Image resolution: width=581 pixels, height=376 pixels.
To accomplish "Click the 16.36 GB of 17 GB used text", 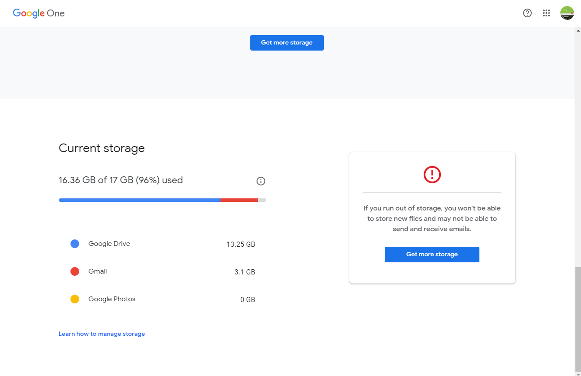I will click(121, 180).
